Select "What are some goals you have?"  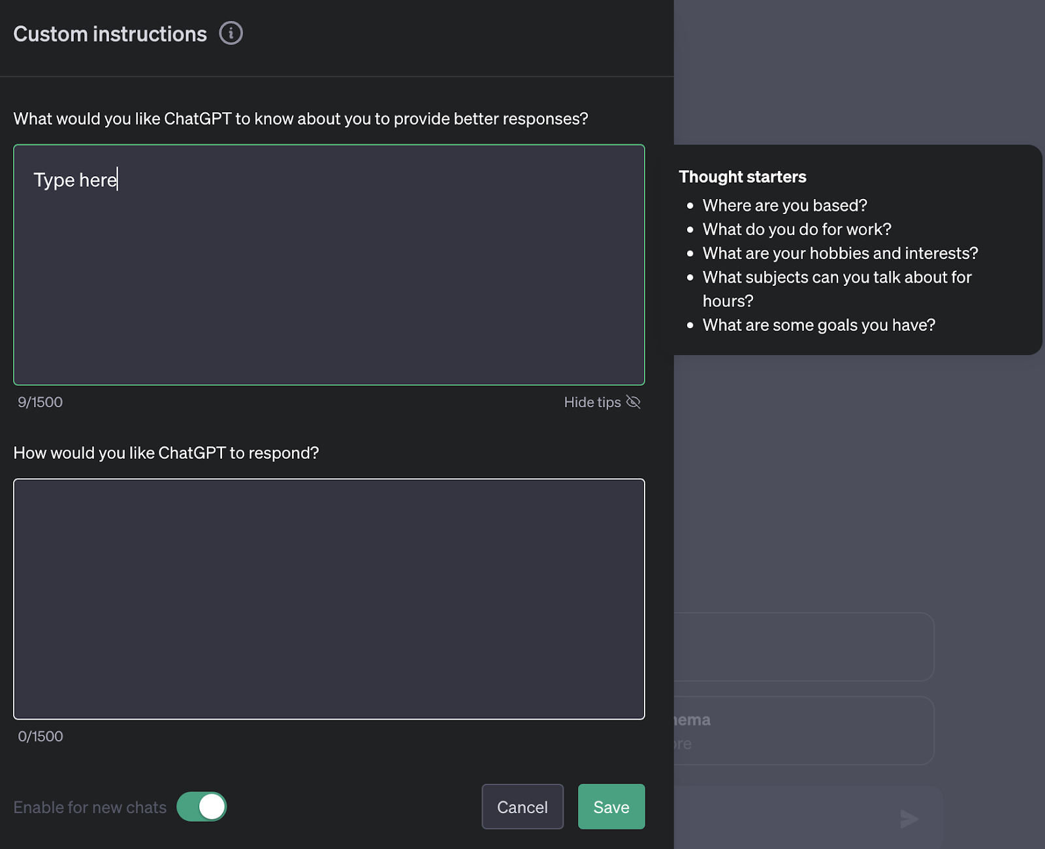(818, 325)
